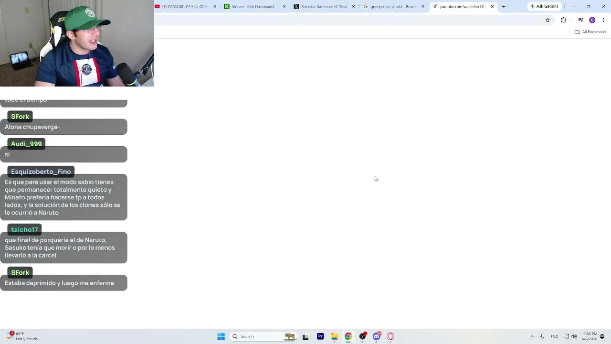Screen dimensions: 611x344
Task: Close the youtube.com/watch tab
Action: pyautogui.click(x=492, y=7)
